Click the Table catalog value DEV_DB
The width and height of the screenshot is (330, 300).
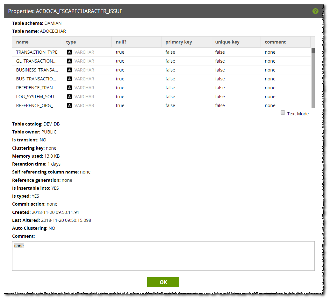52,124
